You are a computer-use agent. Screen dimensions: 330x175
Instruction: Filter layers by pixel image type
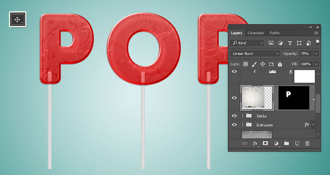[271, 43]
